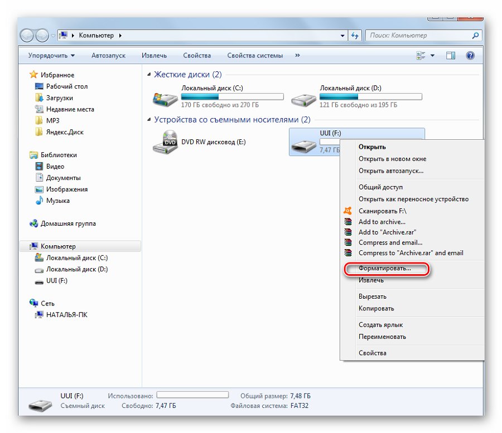Toggle the preview pane icon

451,56
